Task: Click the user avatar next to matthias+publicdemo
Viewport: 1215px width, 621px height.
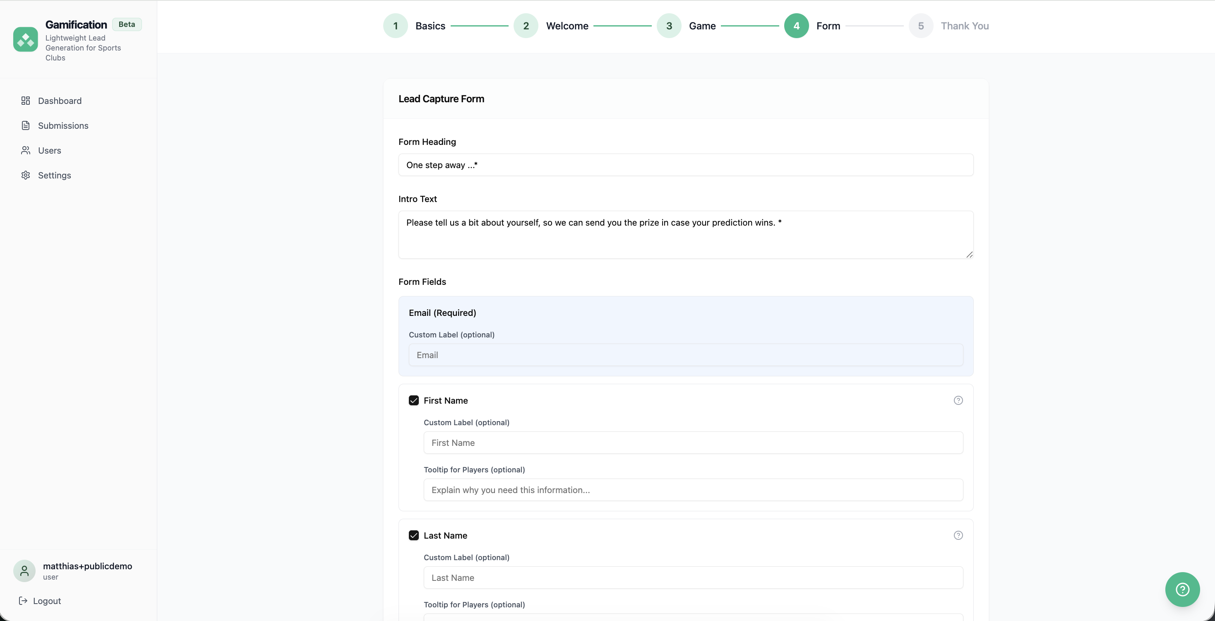Action: 24,571
